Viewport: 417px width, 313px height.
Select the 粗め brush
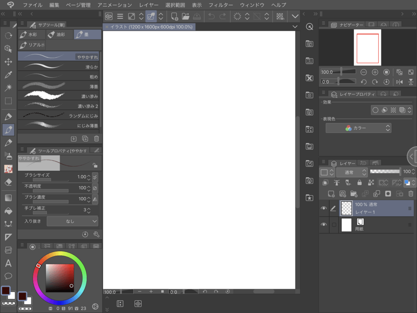[59, 76]
